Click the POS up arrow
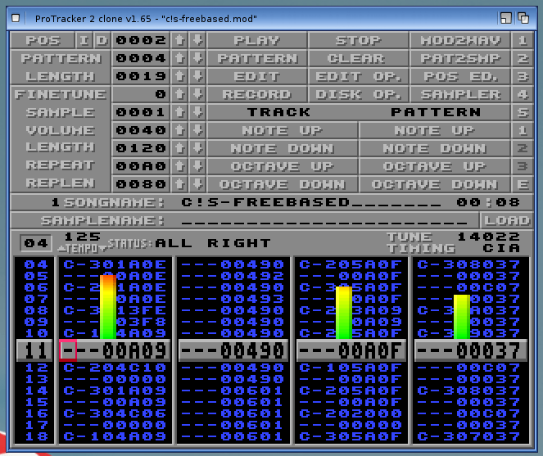543x456 pixels. pos(180,40)
